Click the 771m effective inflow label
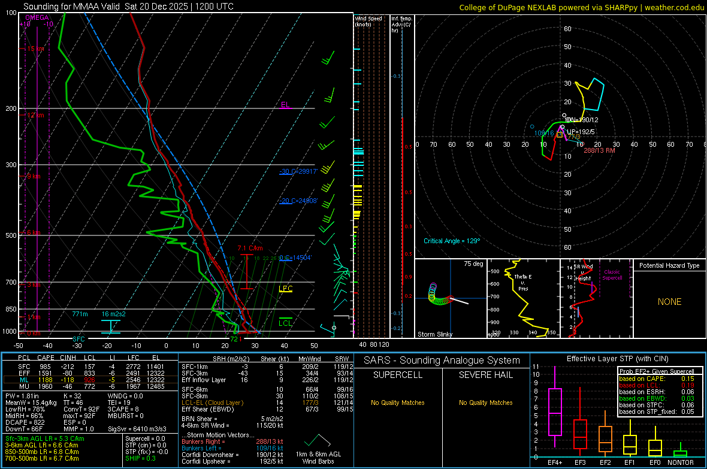The height and width of the screenshot is (469, 707). click(80, 314)
